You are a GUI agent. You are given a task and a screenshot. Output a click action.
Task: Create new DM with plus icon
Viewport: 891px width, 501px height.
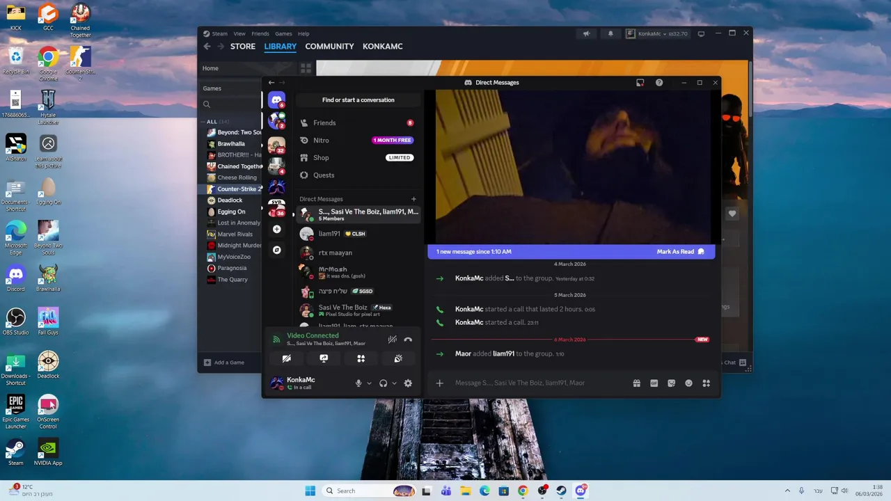tap(413, 199)
